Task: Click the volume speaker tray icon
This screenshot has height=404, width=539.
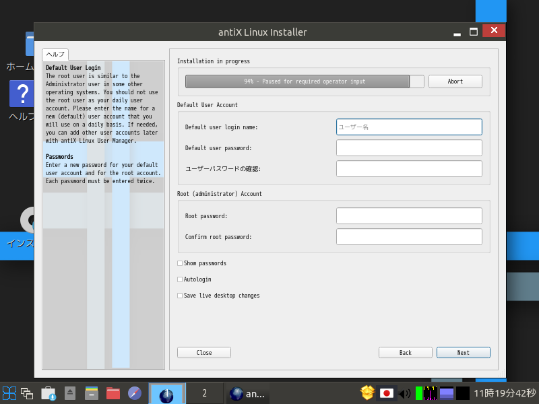Action: [405, 393]
